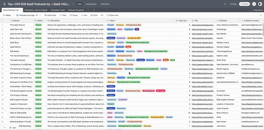Select the Nathan Latka publisher cell
The width and height of the screenshot is (264, 130).
click(x=228, y=56)
